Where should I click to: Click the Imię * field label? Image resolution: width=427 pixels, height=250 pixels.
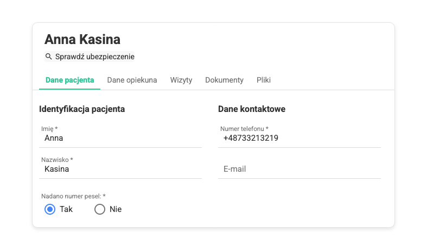point(49,129)
